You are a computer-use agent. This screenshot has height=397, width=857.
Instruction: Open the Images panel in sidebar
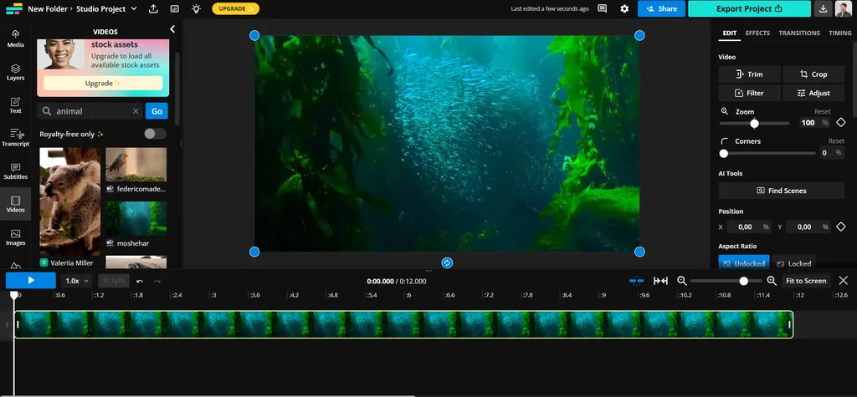[15, 237]
